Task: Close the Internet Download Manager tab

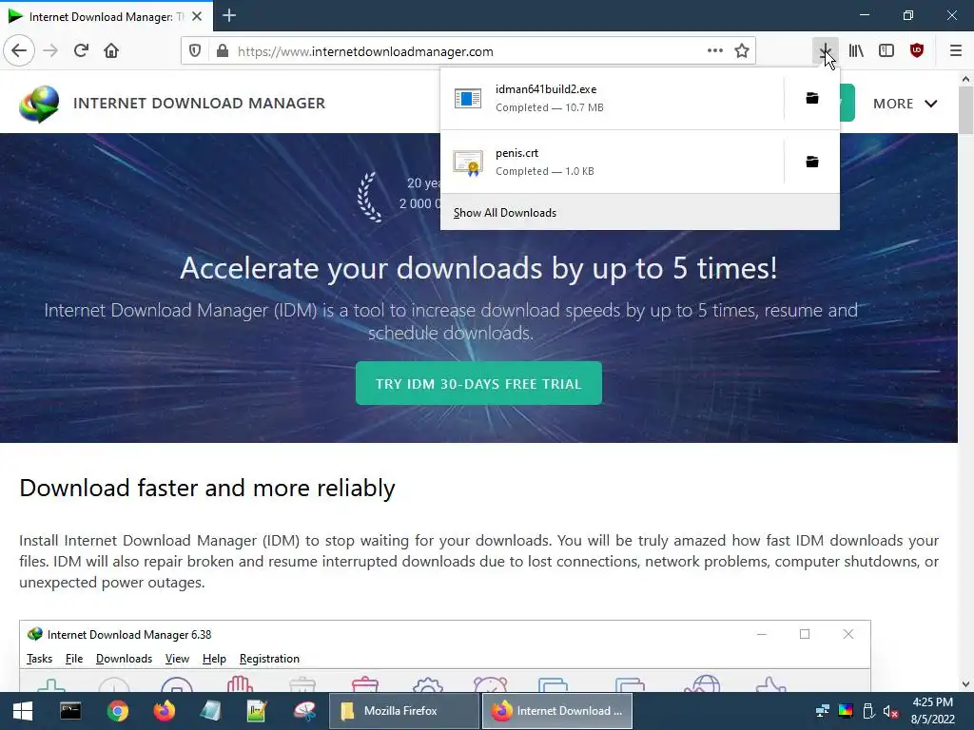Action: click(197, 16)
